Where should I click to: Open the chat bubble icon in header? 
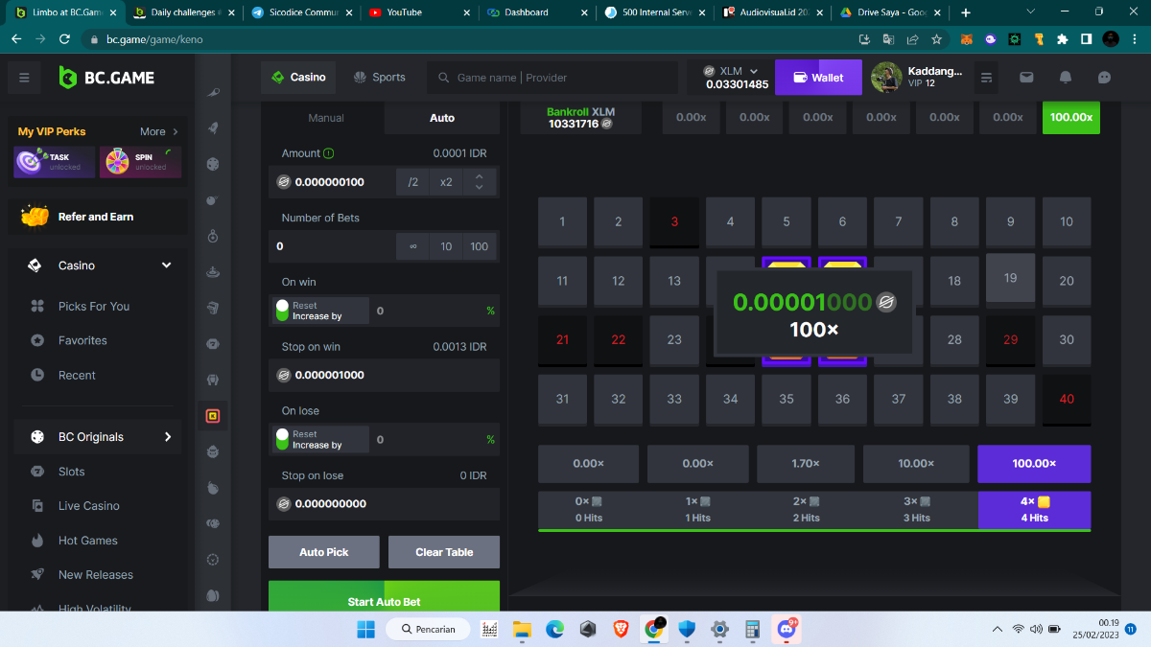1104,78
